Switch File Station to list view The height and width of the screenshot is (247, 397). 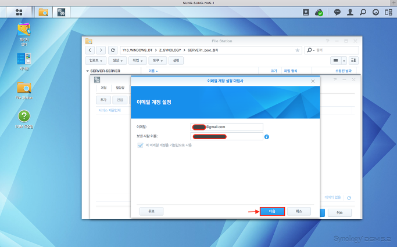336,61
